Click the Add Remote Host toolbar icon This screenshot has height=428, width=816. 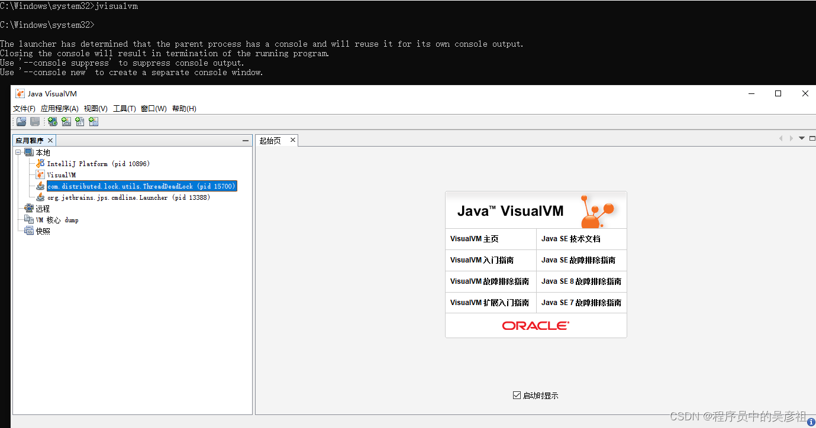pyautogui.click(x=53, y=121)
